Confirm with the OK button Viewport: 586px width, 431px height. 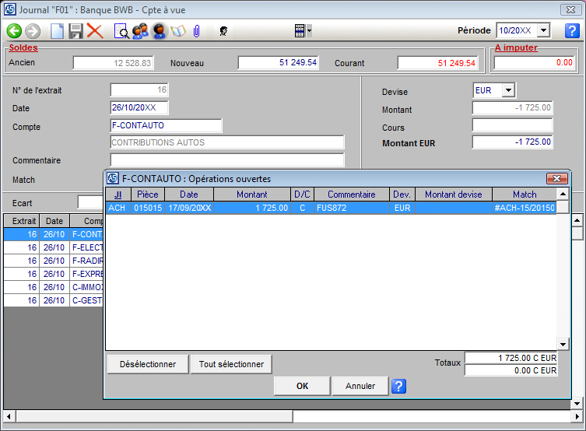pyautogui.click(x=302, y=386)
